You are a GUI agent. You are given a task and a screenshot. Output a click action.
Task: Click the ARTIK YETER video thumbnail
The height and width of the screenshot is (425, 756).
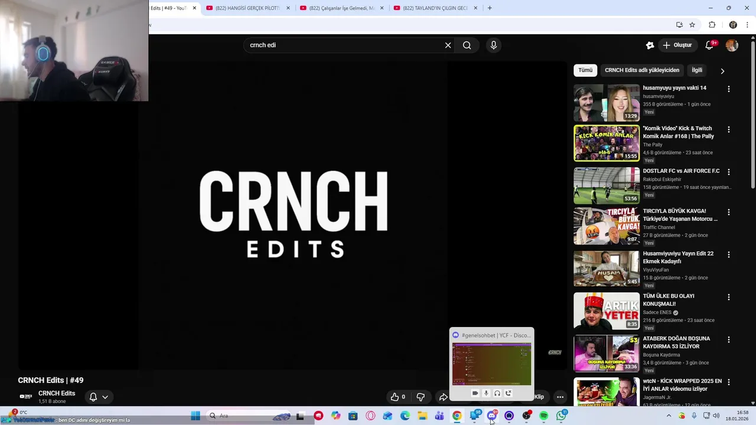coord(607,311)
